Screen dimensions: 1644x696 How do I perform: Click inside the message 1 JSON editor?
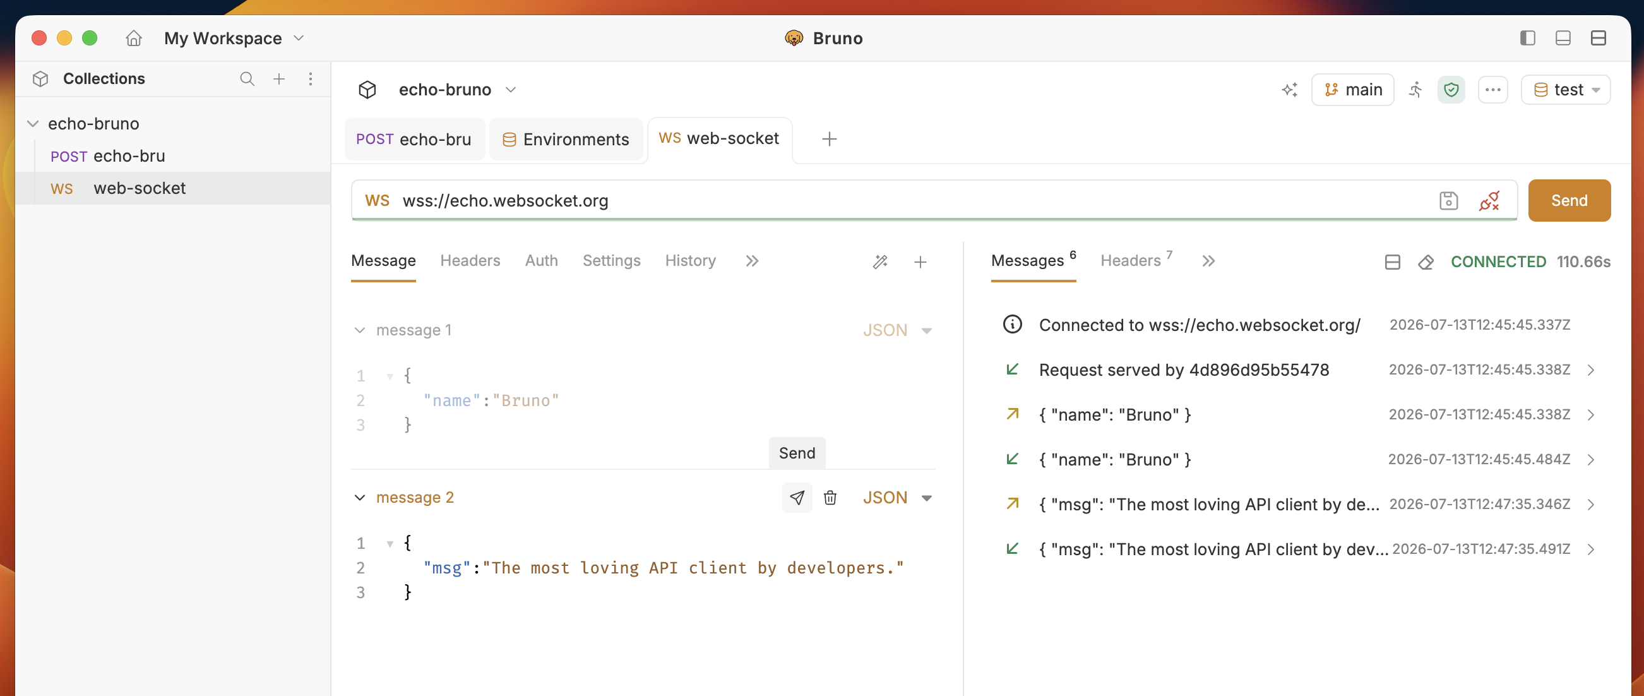coord(643,400)
